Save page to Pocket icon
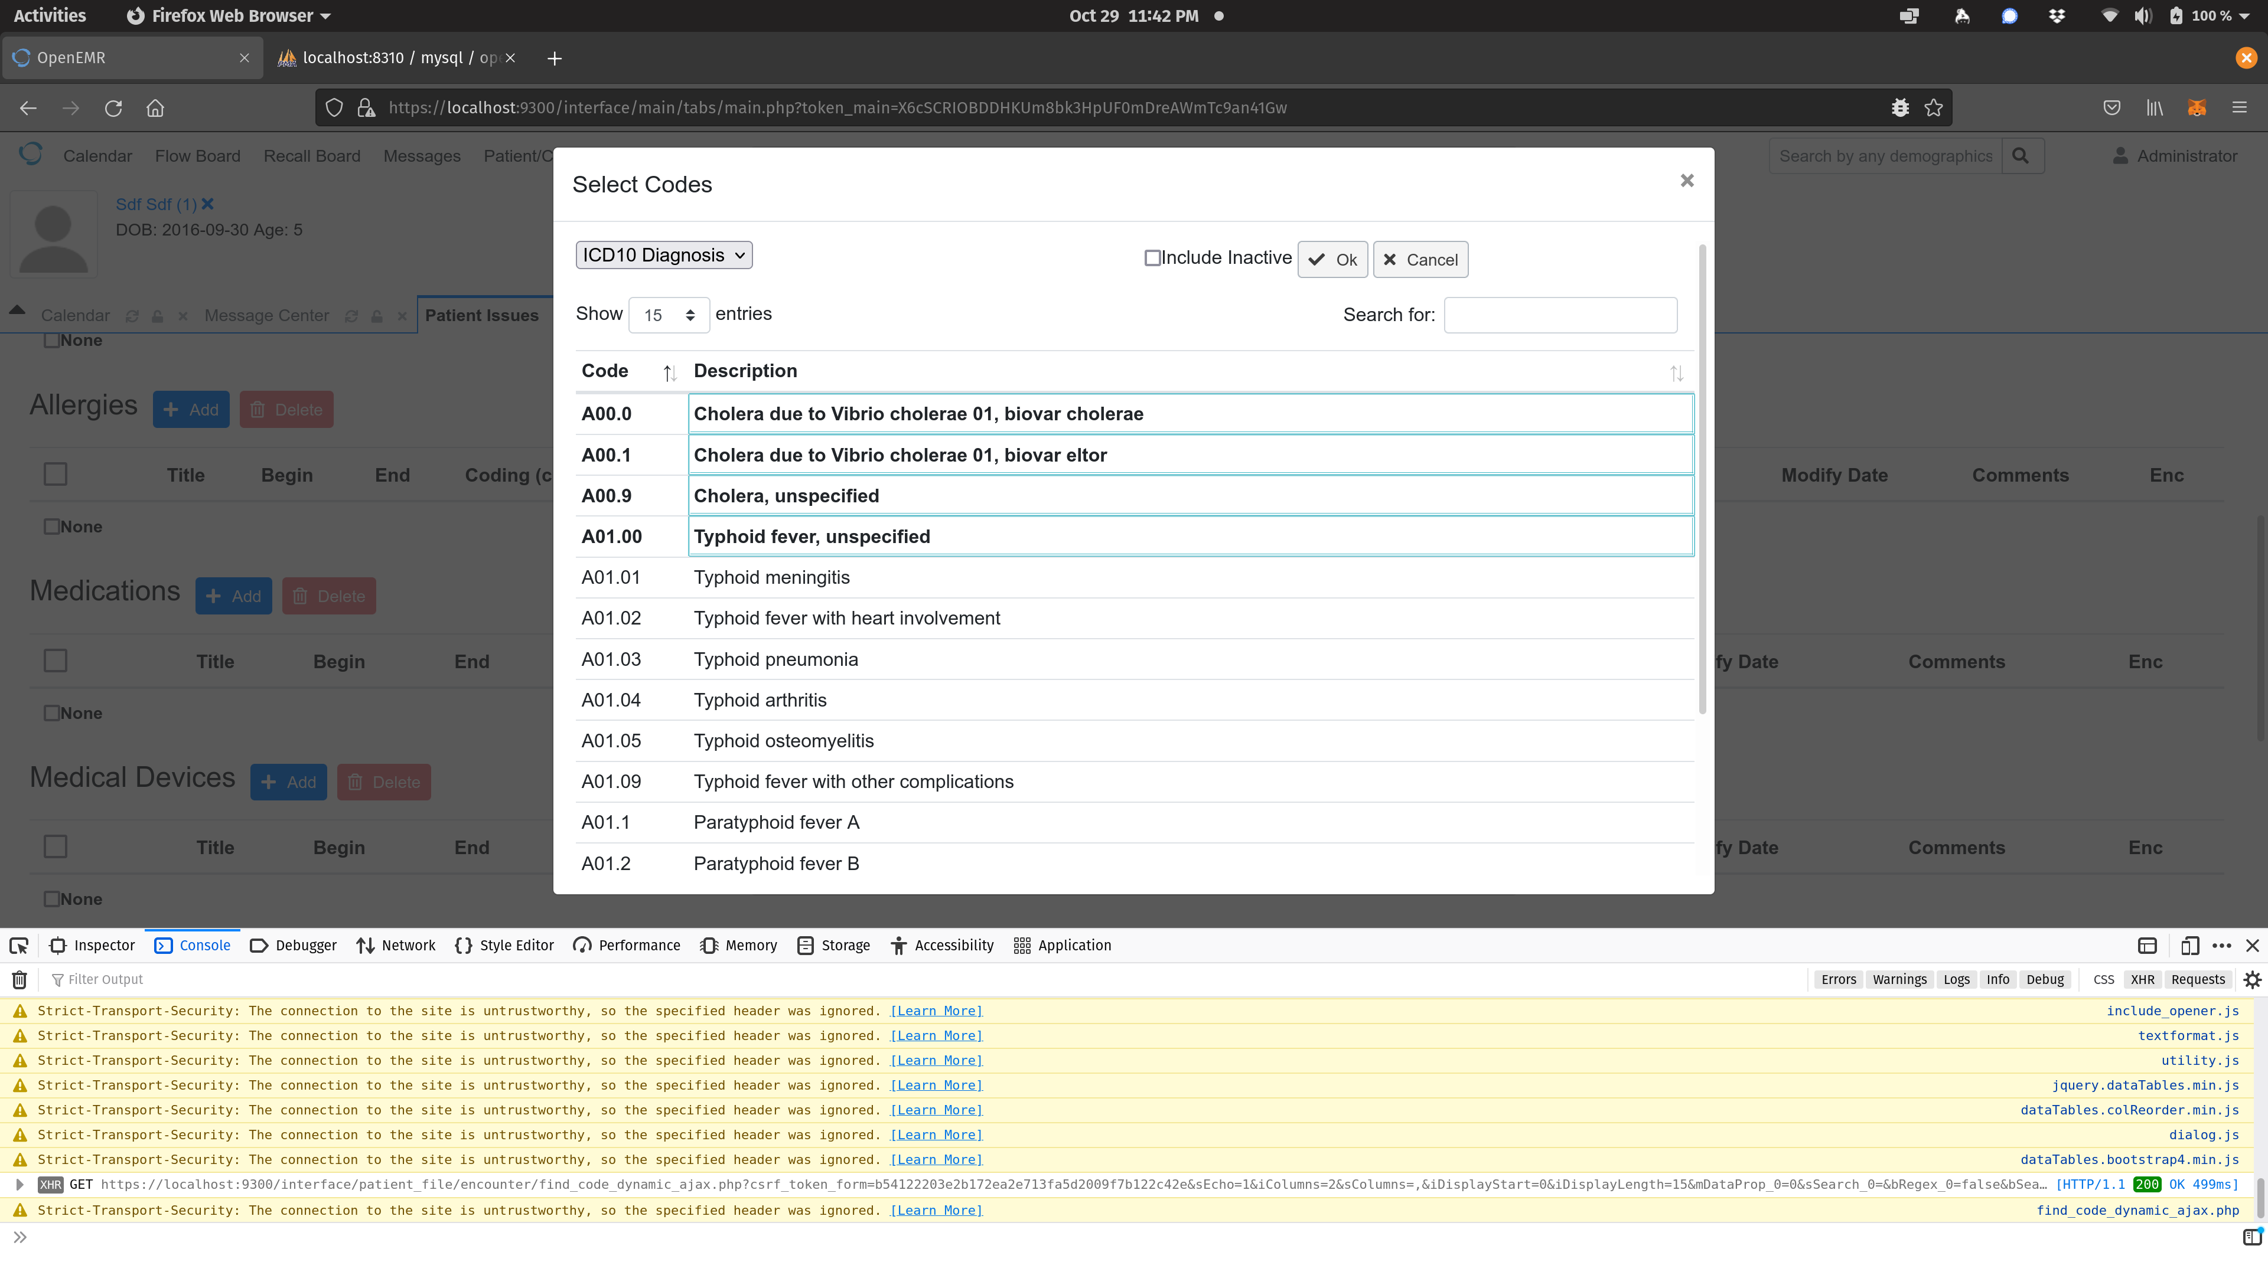This screenshot has height=1275, width=2268. tap(2111, 107)
